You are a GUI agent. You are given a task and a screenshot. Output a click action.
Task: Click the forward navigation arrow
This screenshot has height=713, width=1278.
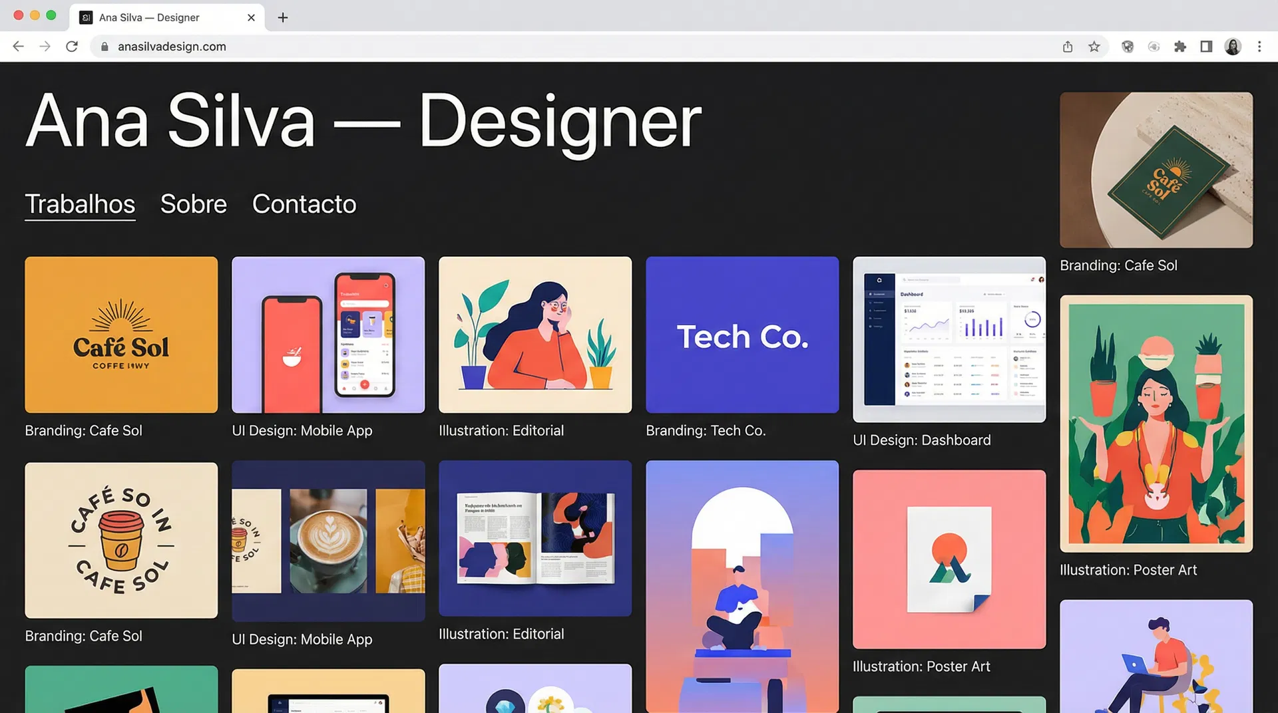click(x=45, y=47)
